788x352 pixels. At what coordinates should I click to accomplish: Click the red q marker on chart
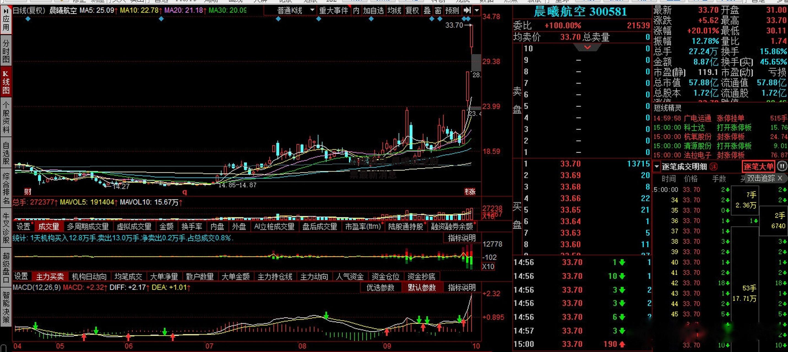[x=184, y=192]
